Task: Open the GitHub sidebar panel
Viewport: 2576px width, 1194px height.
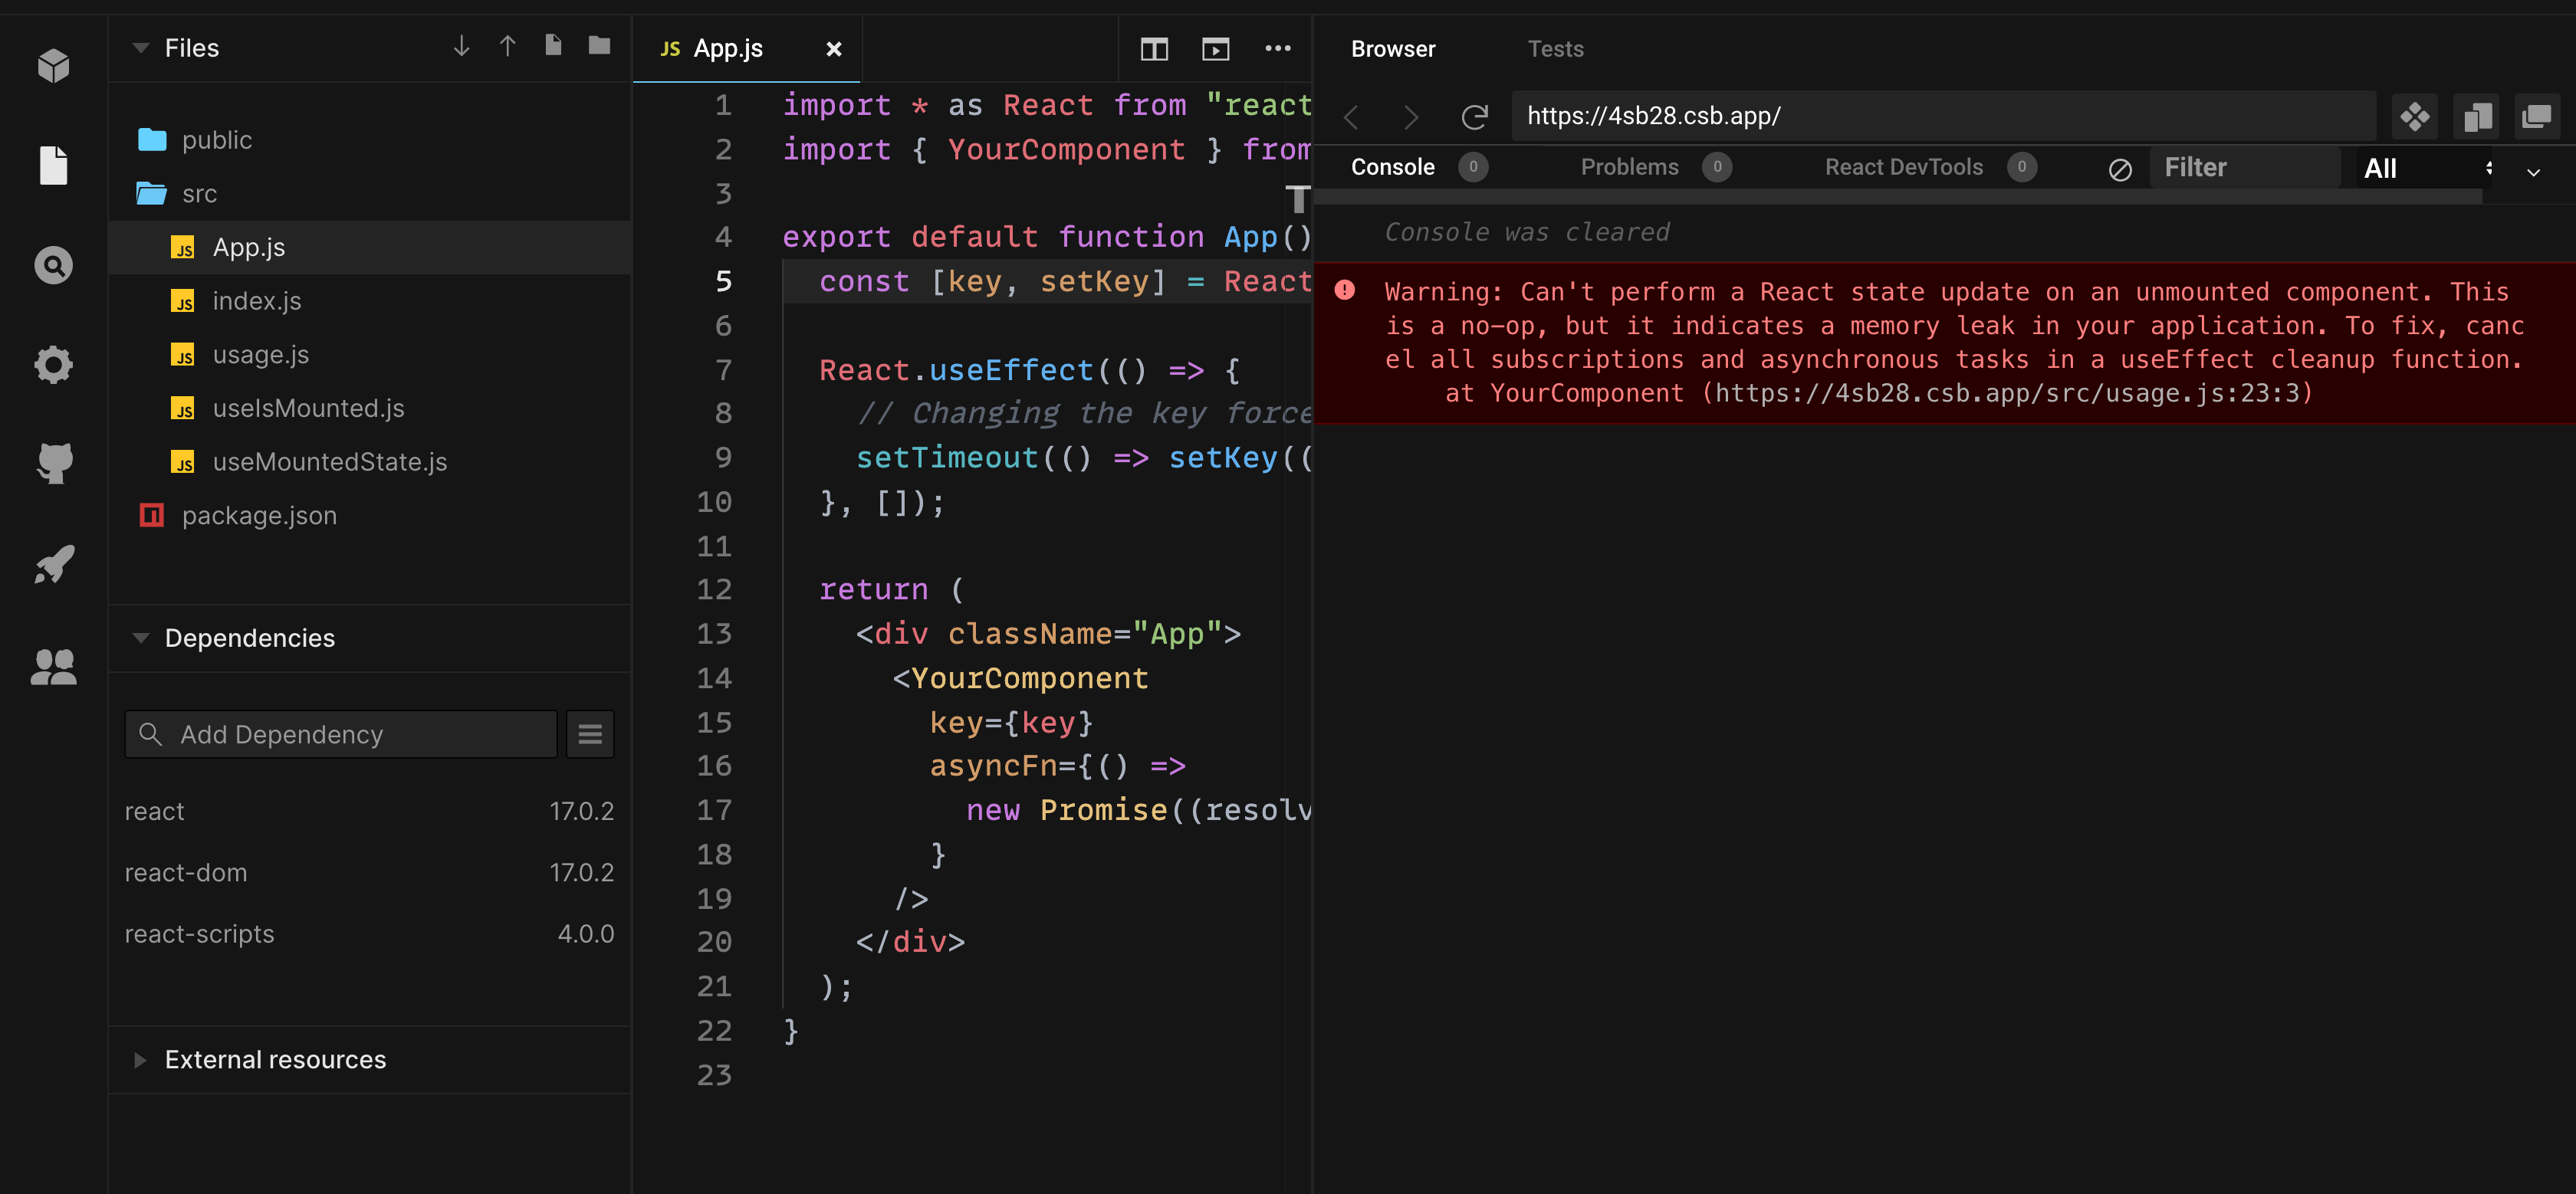Action: 53,463
